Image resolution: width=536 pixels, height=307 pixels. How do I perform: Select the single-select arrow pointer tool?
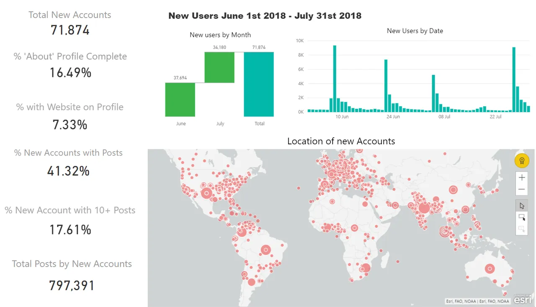[522, 206]
